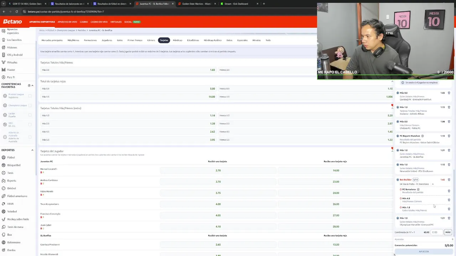Open the Apuestas en Vivo menu
This screenshot has height=256, width=456.
(x=67, y=22)
